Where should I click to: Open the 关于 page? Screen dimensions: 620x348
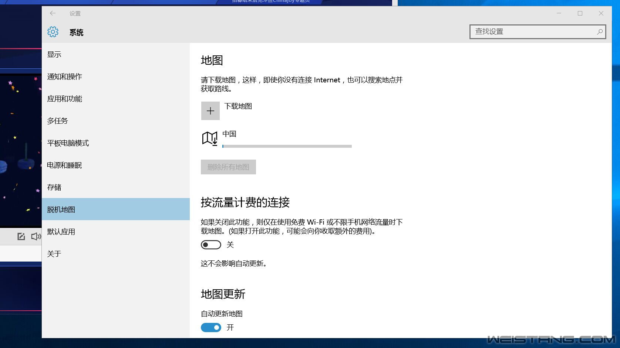(54, 254)
